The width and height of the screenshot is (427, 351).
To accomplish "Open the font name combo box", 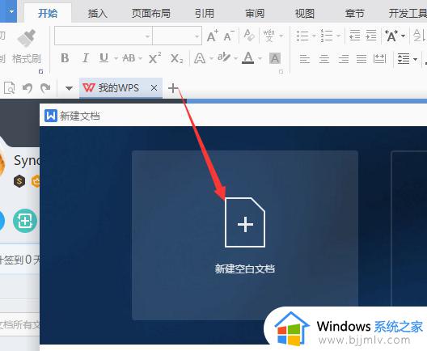I will click(104, 36).
